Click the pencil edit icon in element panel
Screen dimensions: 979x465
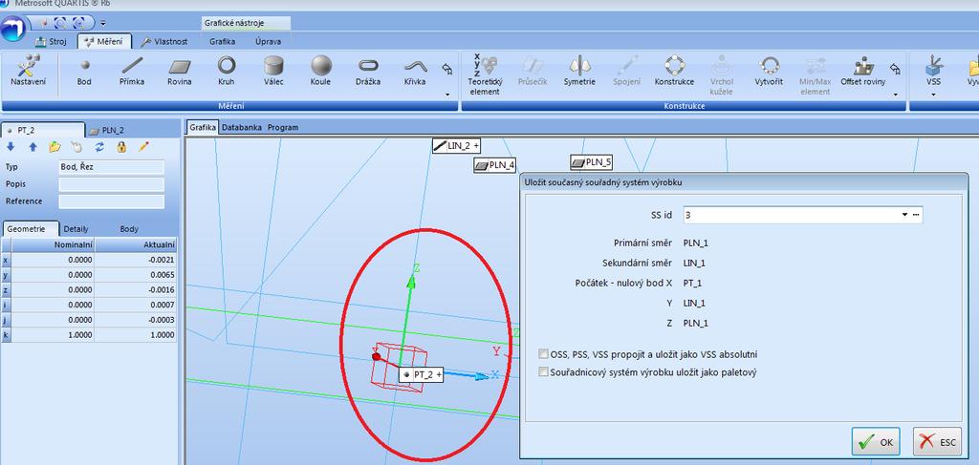pyautogui.click(x=143, y=147)
